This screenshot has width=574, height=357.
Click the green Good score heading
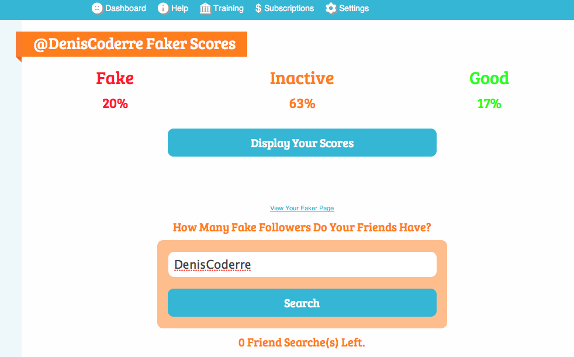[x=489, y=78]
